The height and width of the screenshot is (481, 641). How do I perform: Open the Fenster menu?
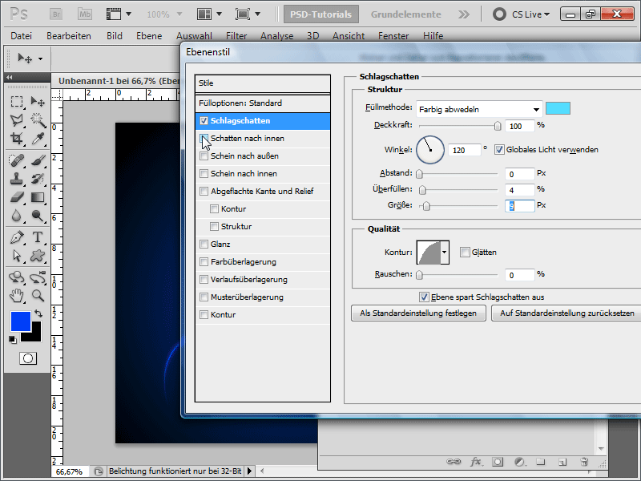click(x=393, y=36)
